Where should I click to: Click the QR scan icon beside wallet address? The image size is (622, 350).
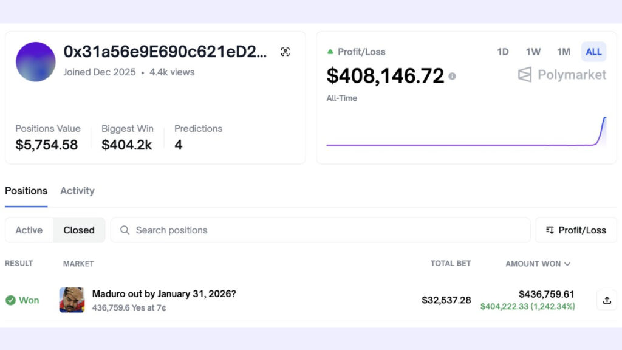[285, 52]
